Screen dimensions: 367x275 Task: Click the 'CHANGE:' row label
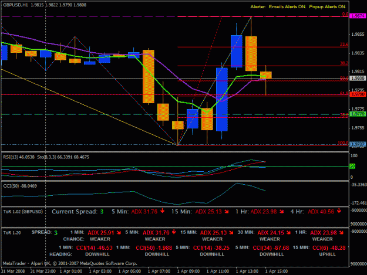pos(73,239)
